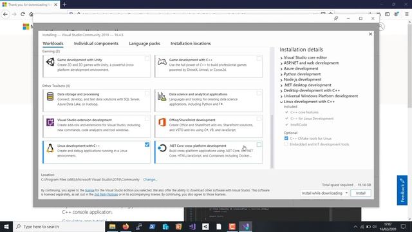Open Visual Studio Installer in the taskbar
The image size is (412, 232).
click(246, 227)
